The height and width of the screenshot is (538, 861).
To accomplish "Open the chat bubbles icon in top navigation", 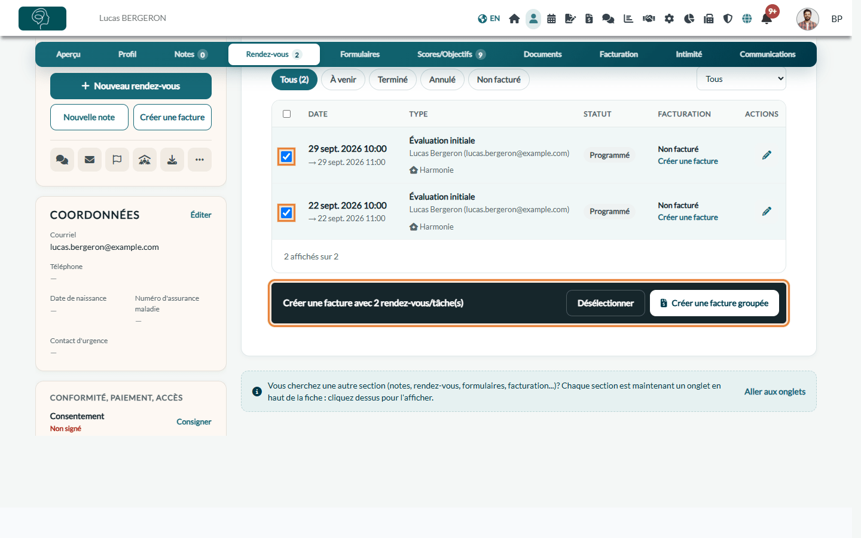I will 608,19.
